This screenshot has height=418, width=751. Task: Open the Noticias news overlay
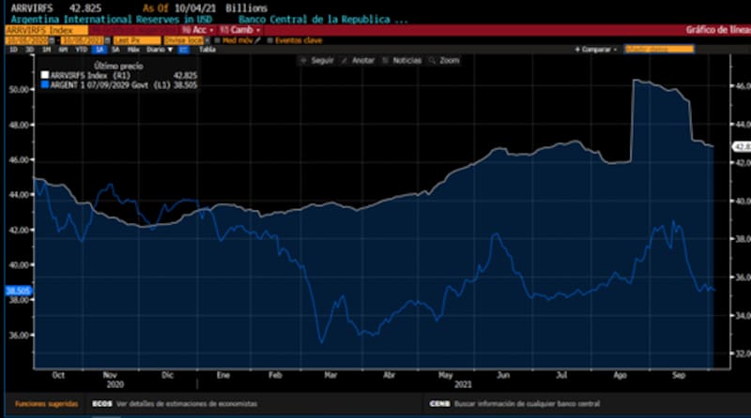[x=401, y=60]
